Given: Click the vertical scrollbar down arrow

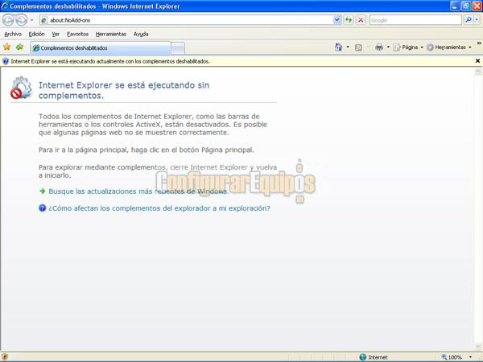Looking at the screenshot, I should click(477, 346).
